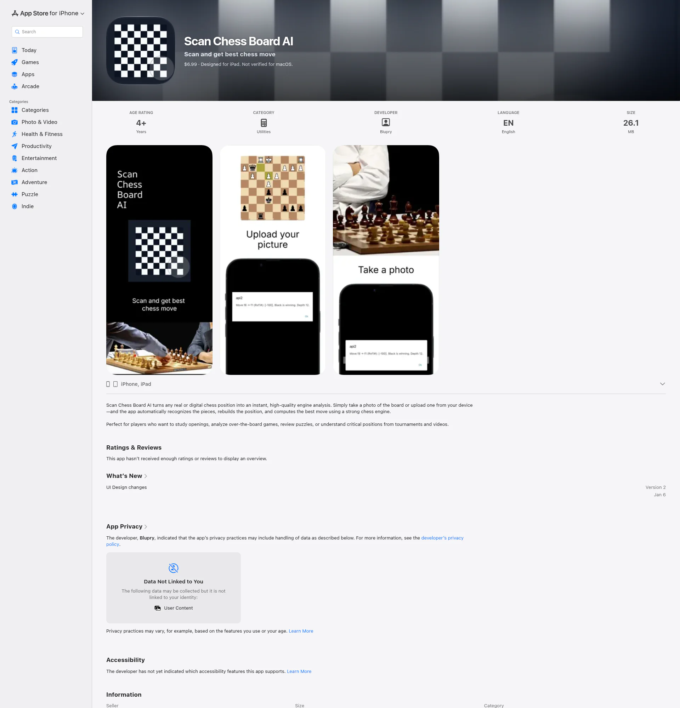
Task: Click the Adventure map icon
Action: (15, 182)
